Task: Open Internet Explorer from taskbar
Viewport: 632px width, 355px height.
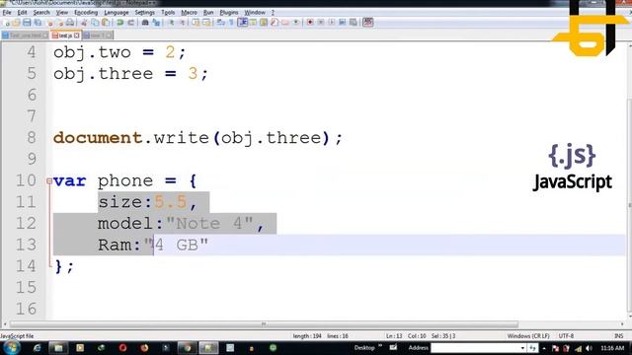Action: [x=38, y=348]
